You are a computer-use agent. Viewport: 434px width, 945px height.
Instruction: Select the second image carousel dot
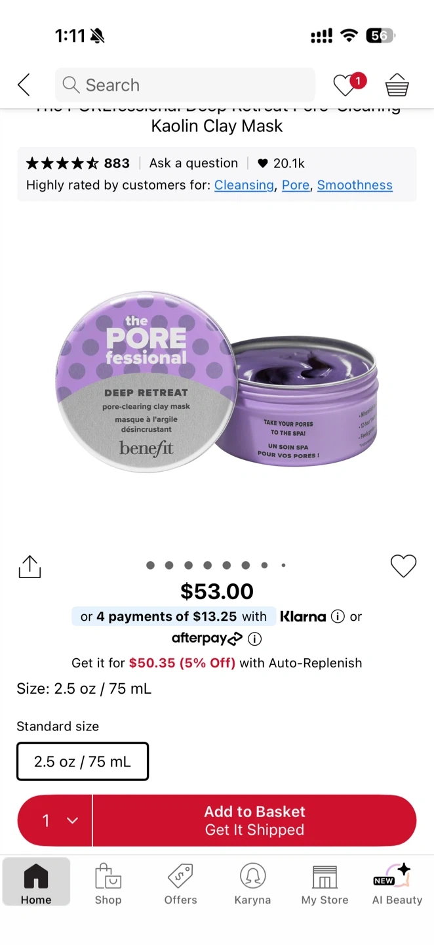pos(169,565)
